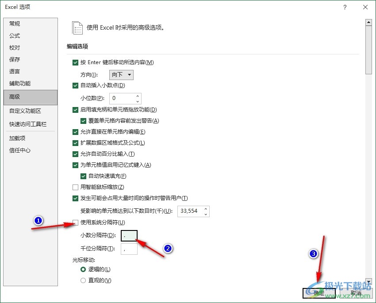Close the Excel 选项 dialog
The height and width of the screenshot is (303, 376).
click(365, 7)
